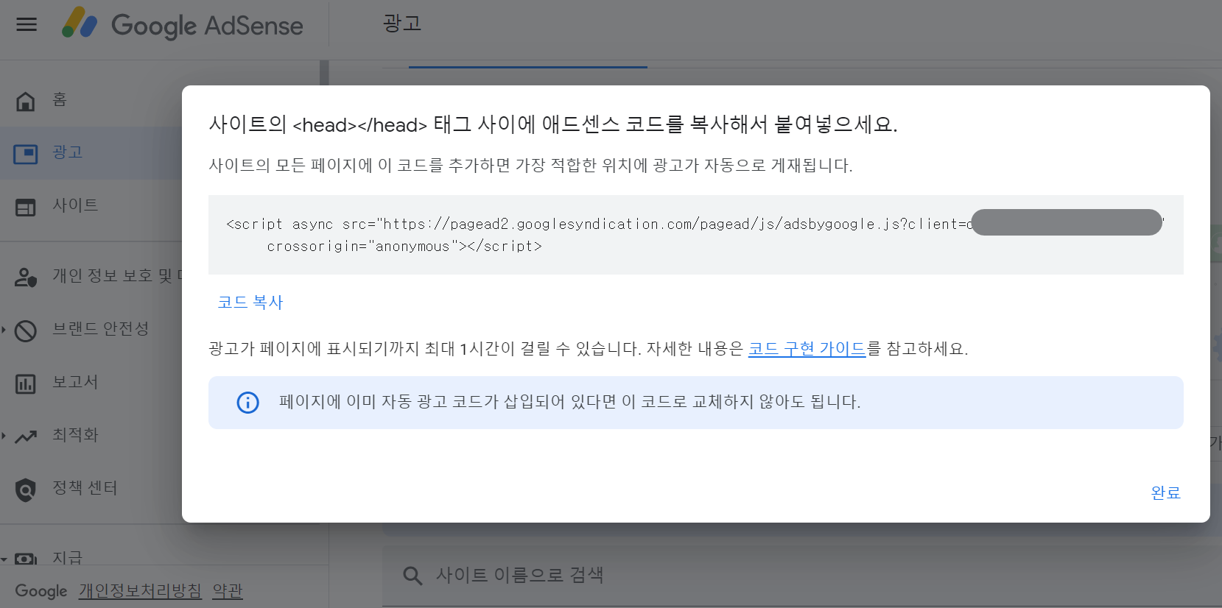This screenshot has height=608, width=1222.
Task: Select the 사이트 sites icon in sidebar
Action: tap(26, 208)
